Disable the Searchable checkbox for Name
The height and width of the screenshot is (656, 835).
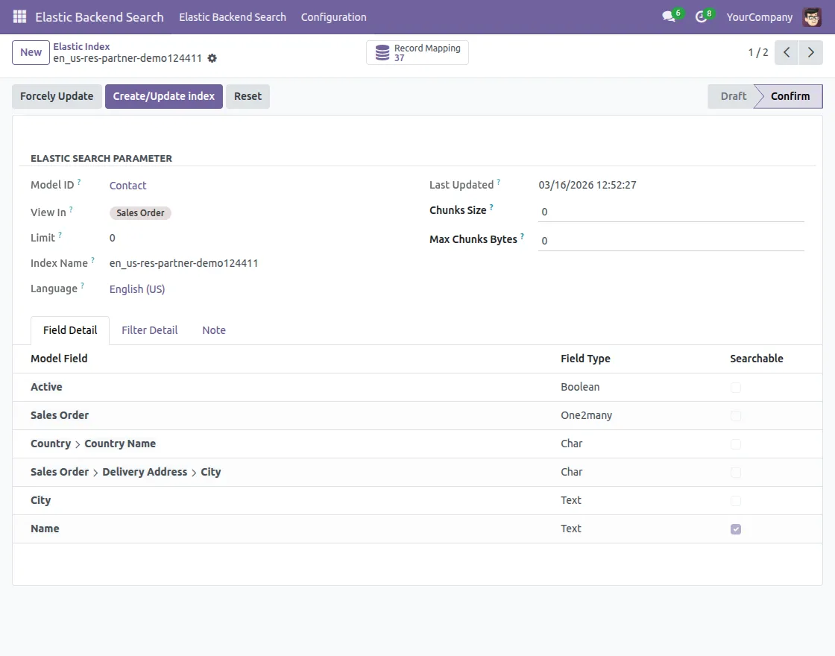pyautogui.click(x=736, y=529)
